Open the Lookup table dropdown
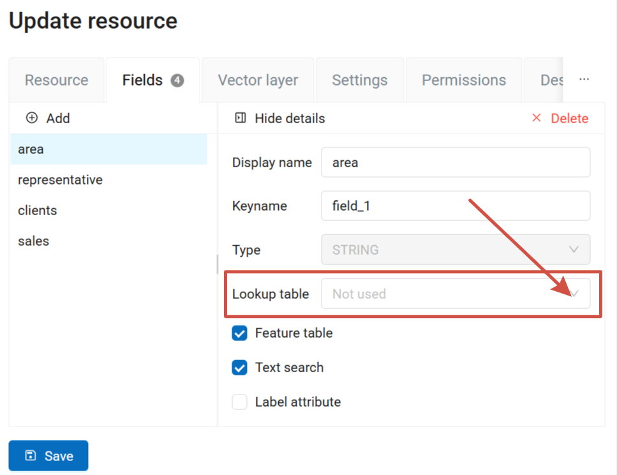The width and height of the screenshot is (617, 475). pos(447,294)
